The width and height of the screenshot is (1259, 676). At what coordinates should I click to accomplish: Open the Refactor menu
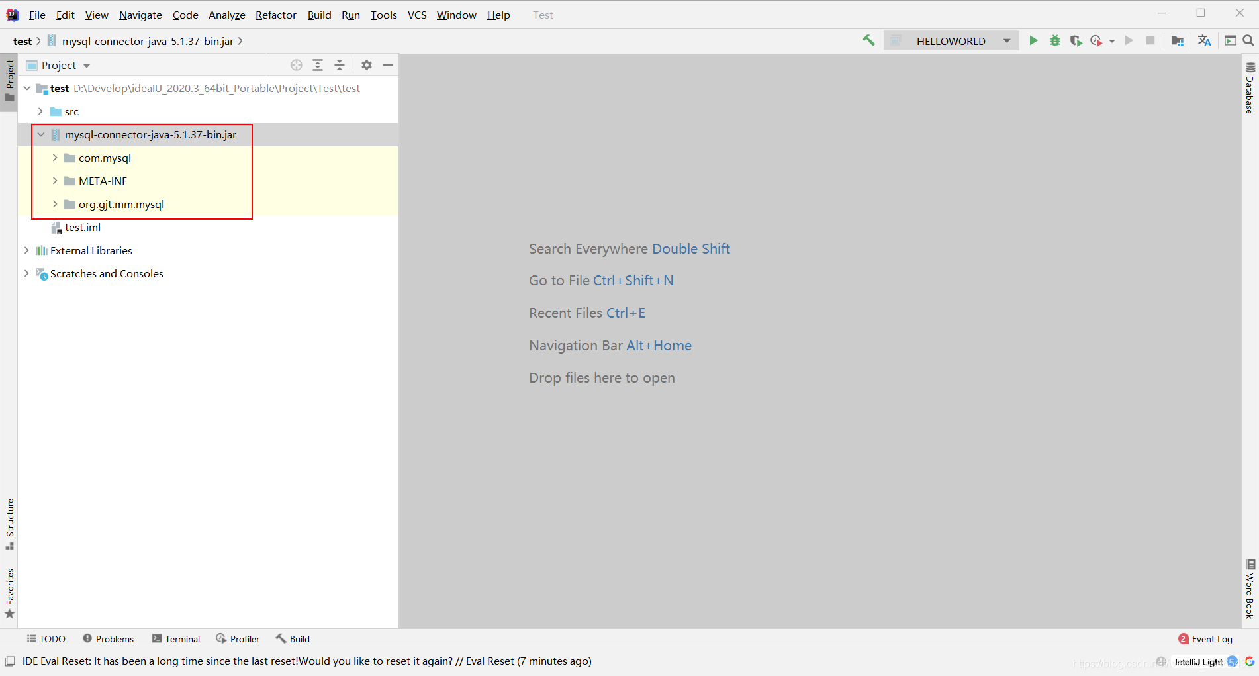pos(276,15)
